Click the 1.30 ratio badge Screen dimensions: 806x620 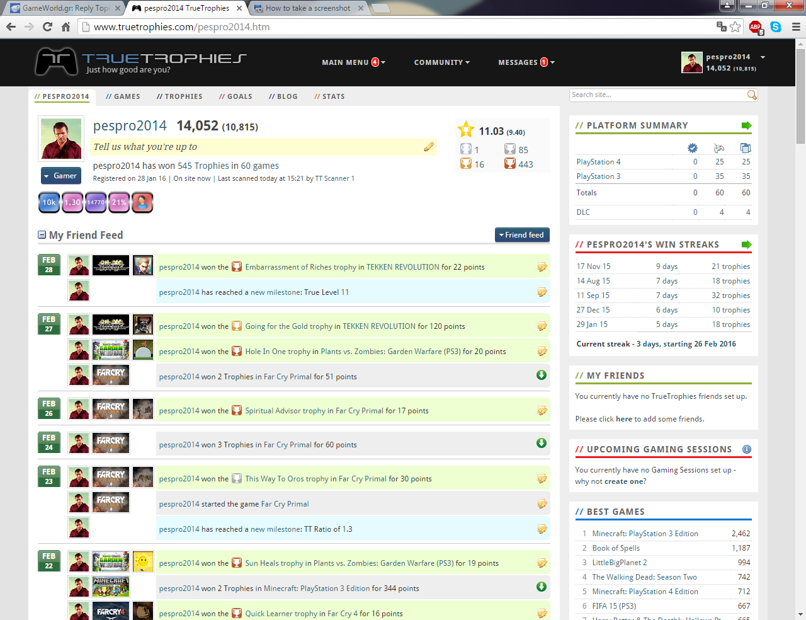coord(72,202)
